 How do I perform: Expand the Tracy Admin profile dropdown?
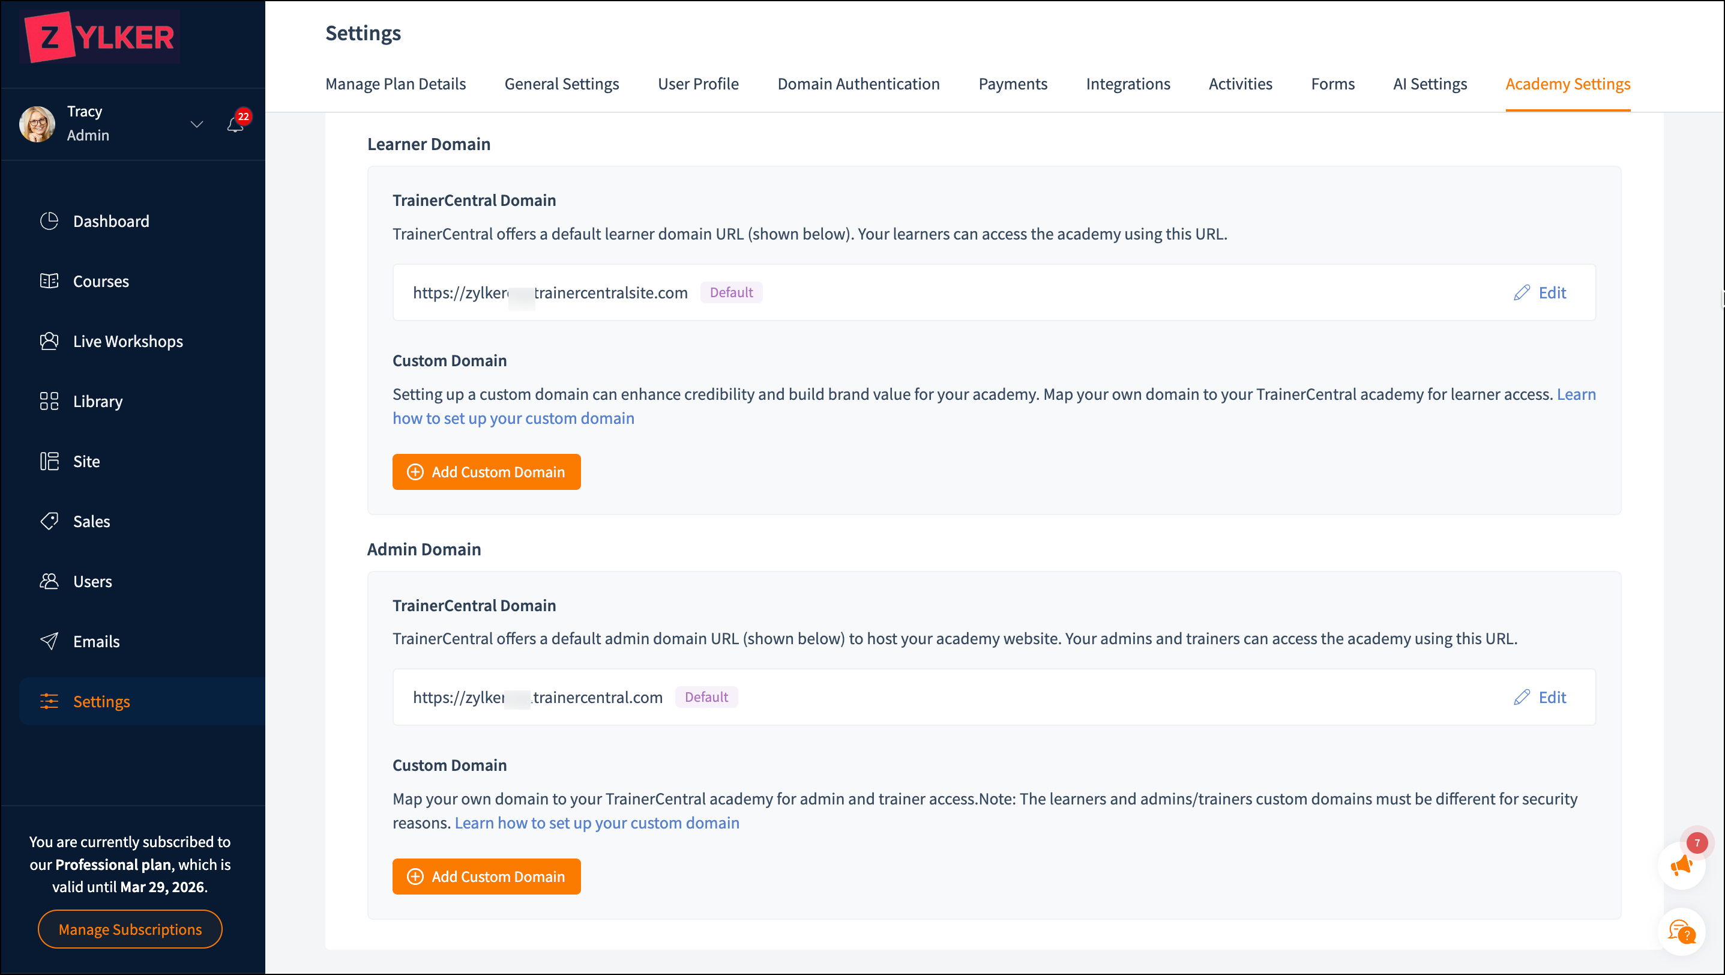[x=196, y=124]
